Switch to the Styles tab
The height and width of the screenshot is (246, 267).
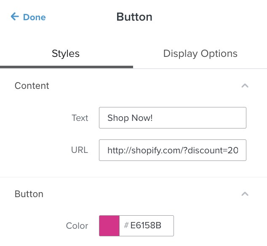[66, 53]
